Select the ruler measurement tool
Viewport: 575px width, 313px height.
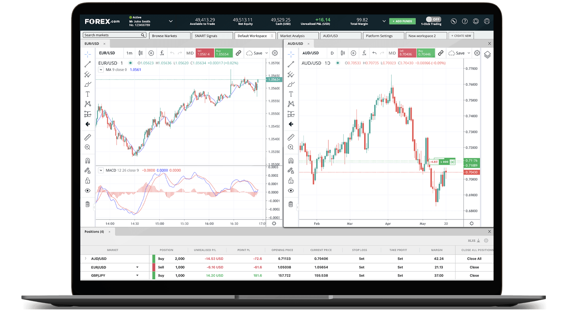[87, 137]
